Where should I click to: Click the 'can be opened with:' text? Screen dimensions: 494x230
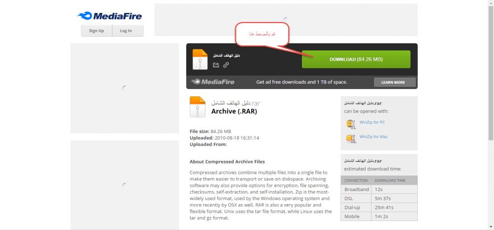tap(366, 111)
